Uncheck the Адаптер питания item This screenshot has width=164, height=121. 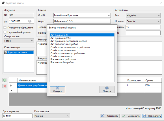click(6, 52)
